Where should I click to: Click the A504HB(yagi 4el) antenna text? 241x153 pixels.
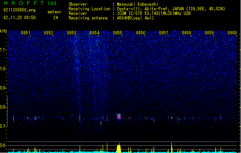[x=135, y=18]
